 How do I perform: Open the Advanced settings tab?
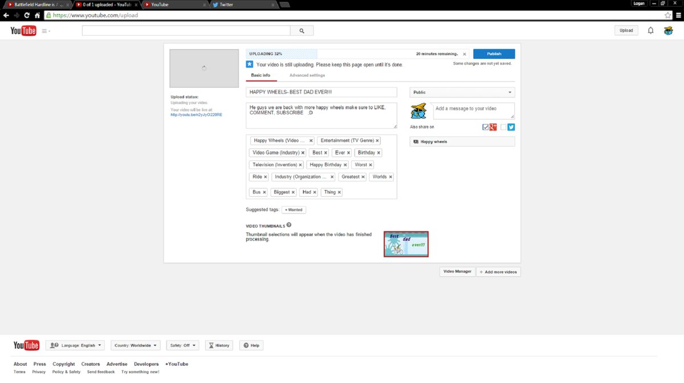[x=307, y=75]
